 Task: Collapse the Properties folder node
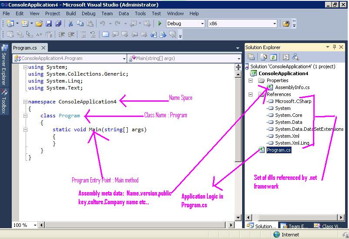(x=251, y=80)
